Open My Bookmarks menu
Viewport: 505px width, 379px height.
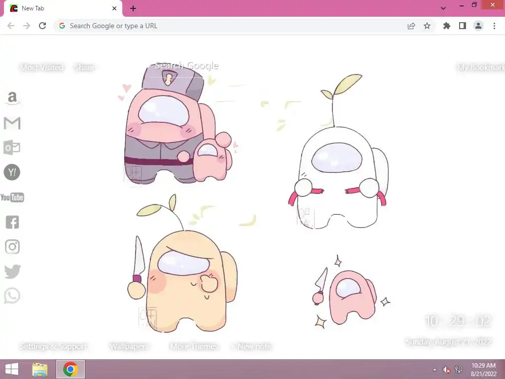pyautogui.click(x=481, y=67)
